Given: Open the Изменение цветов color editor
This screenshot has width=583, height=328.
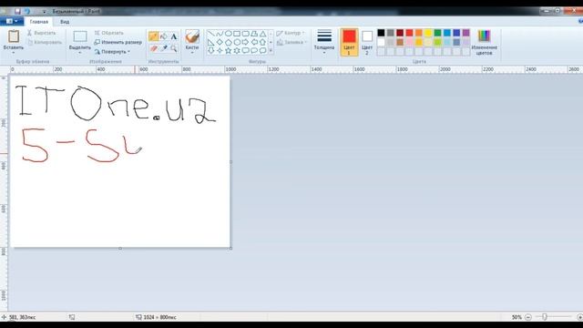Looking at the screenshot, I should point(484,43).
